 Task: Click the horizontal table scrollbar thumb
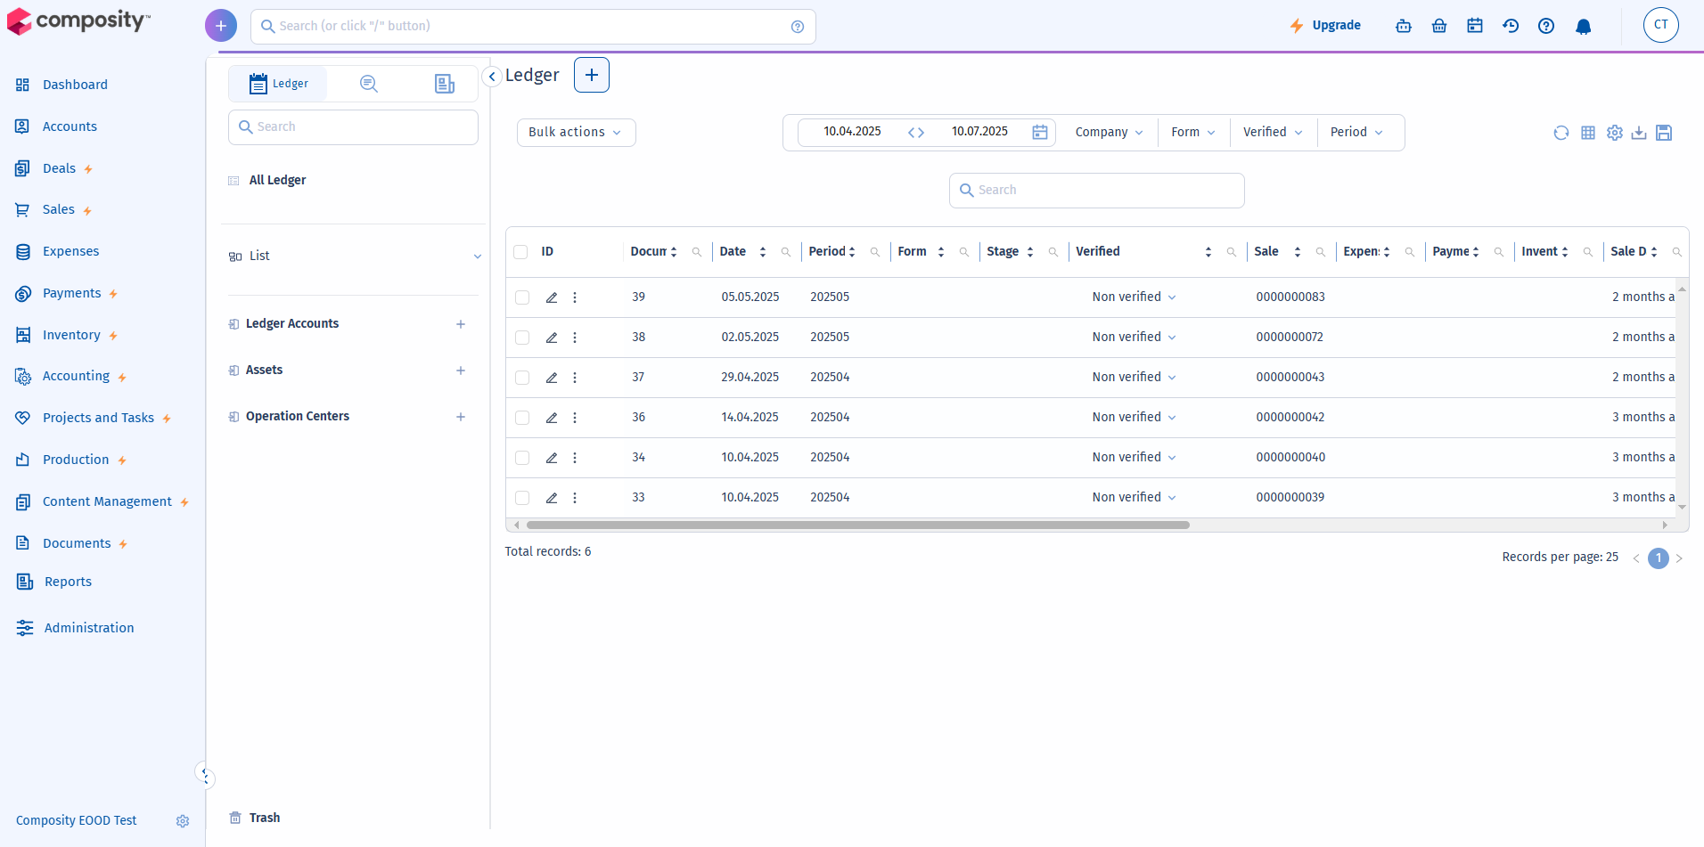coord(857,525)
